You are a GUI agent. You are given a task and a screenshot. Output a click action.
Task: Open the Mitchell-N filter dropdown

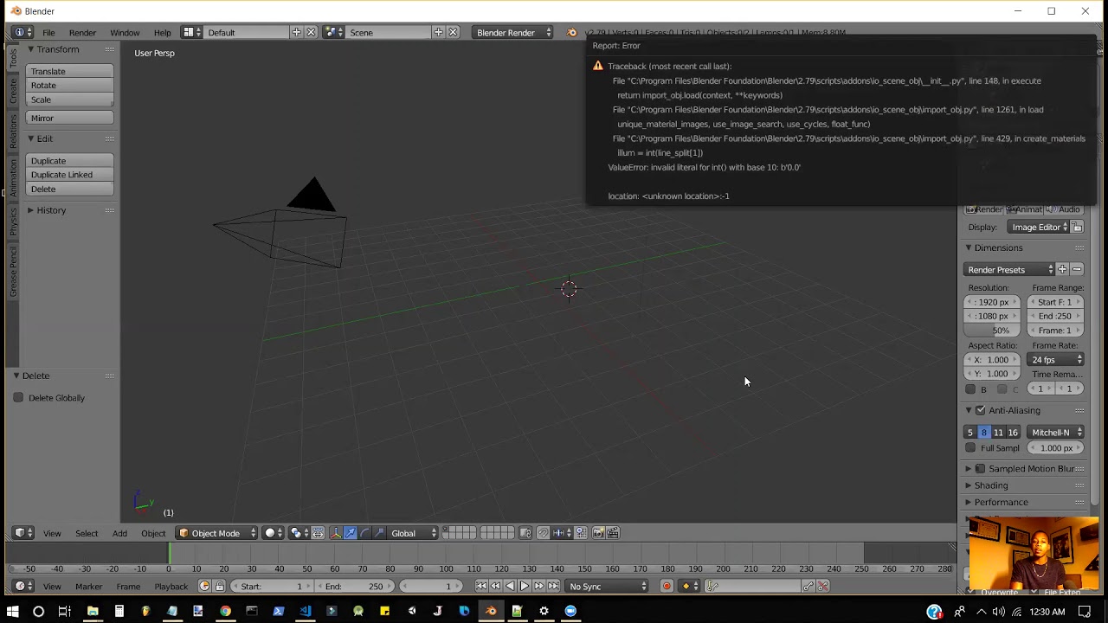(1056, 433)
